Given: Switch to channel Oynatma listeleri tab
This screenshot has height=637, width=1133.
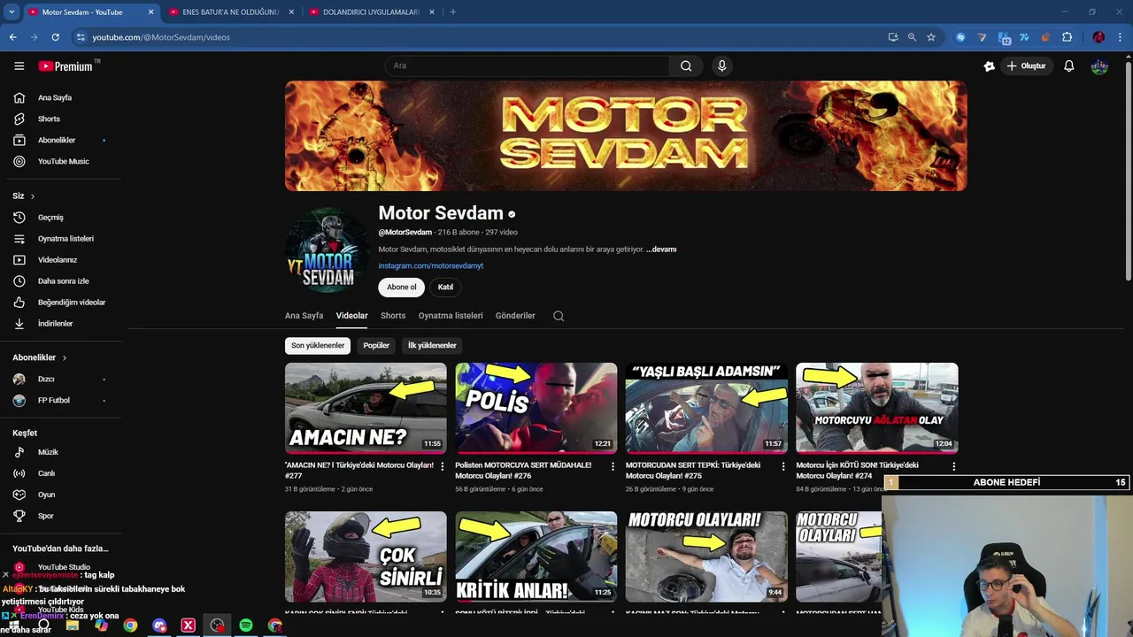Looking at the screenshot, I should (451, 316).
